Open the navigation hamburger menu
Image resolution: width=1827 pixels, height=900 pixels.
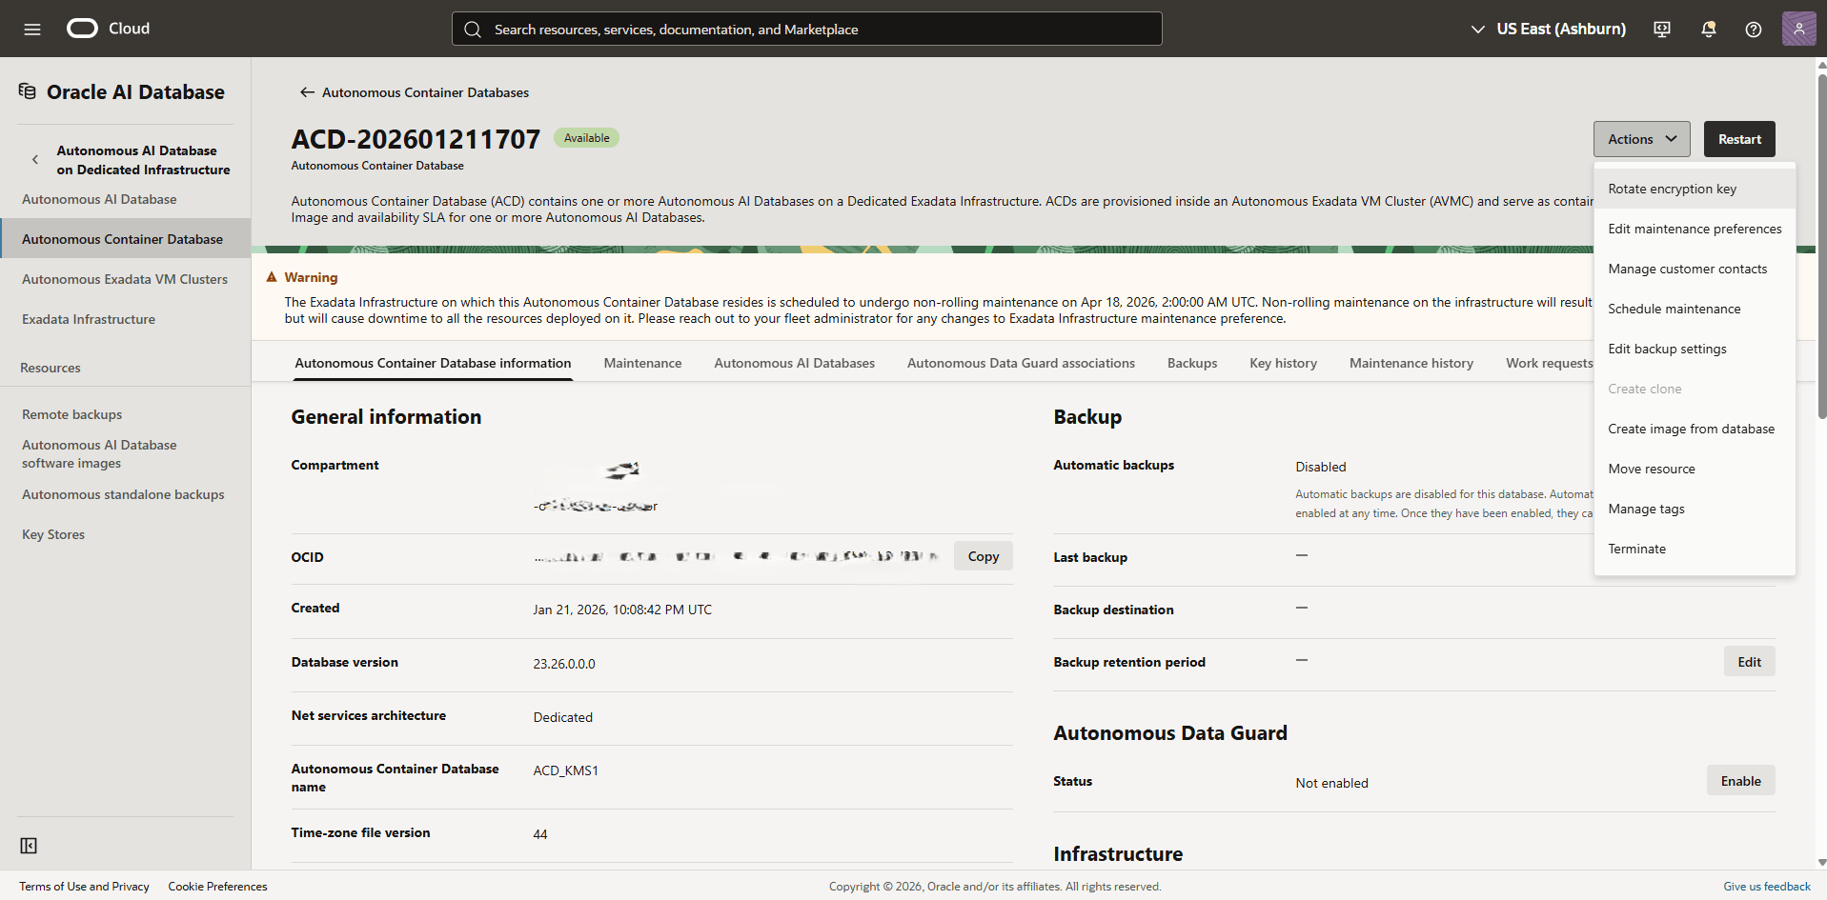pos(31,29)
